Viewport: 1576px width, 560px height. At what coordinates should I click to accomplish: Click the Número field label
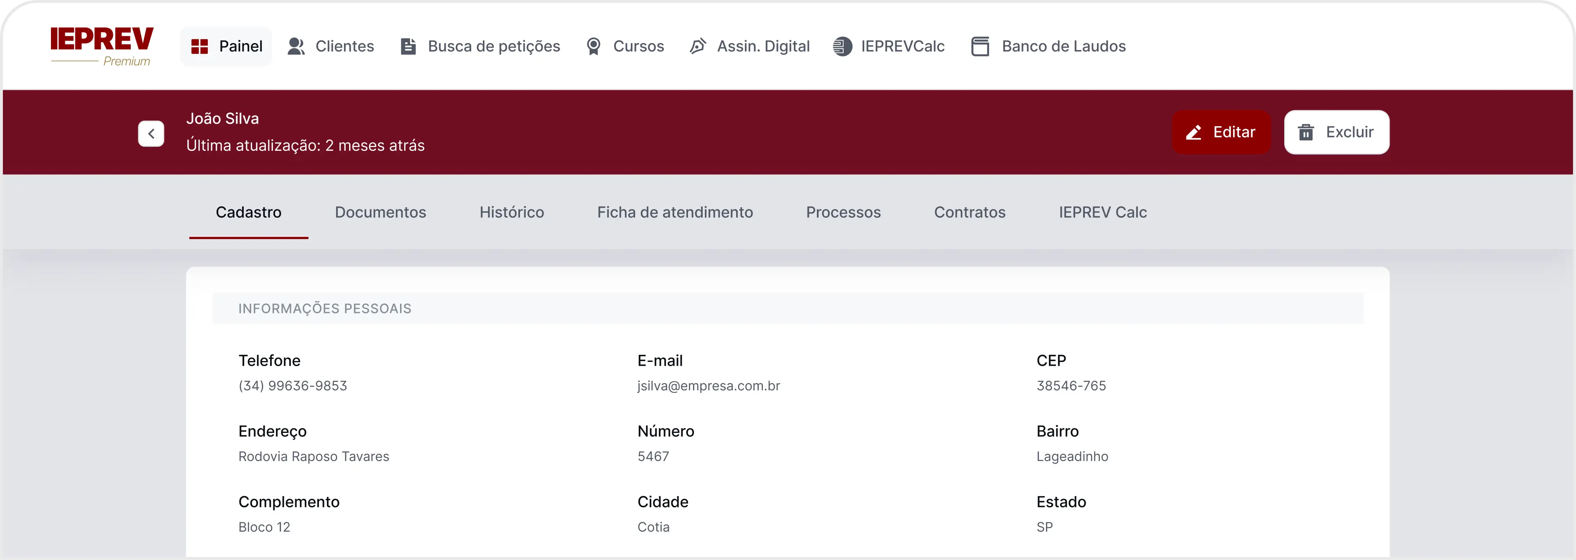point(666,431)
